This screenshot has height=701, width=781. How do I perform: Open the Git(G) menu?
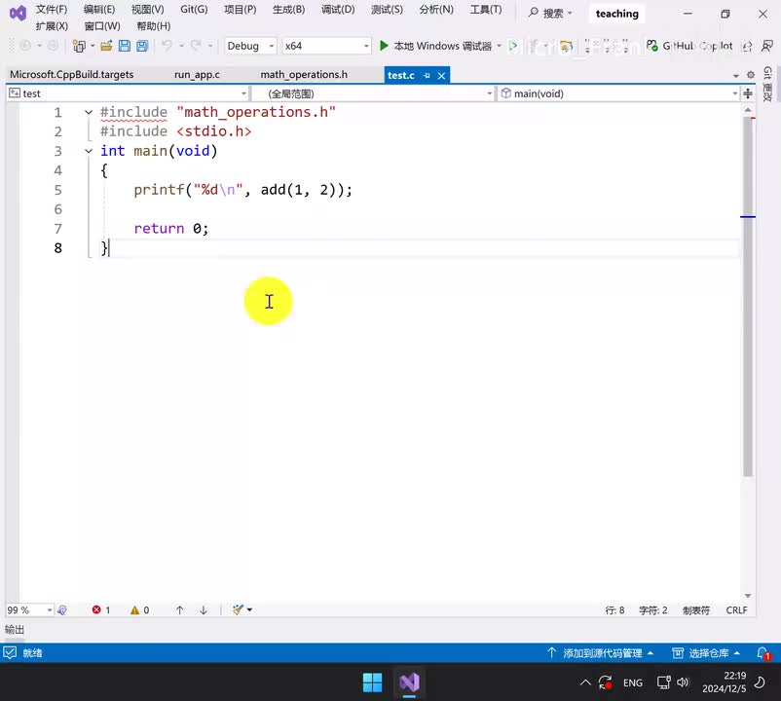pyautogui.click(x=194, y=10)
